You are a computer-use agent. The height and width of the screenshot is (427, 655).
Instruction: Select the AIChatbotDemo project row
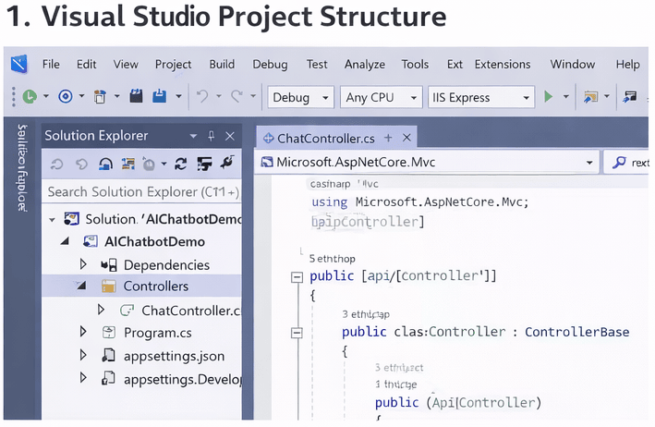coord(154,242)
